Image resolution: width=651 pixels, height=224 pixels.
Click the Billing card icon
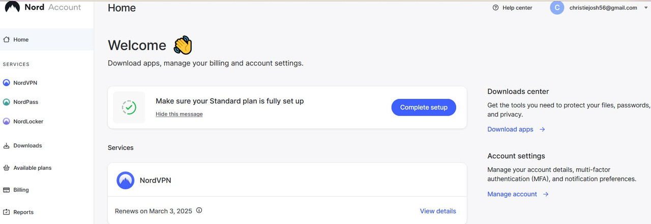click(7, 190)
